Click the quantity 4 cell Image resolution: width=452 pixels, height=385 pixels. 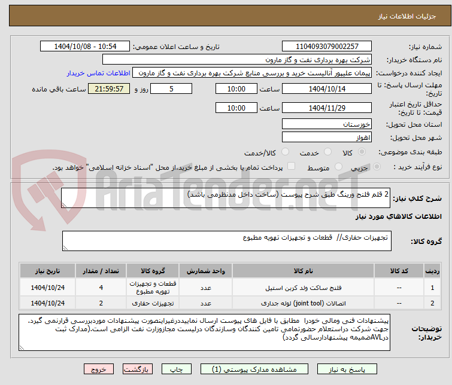101,288
